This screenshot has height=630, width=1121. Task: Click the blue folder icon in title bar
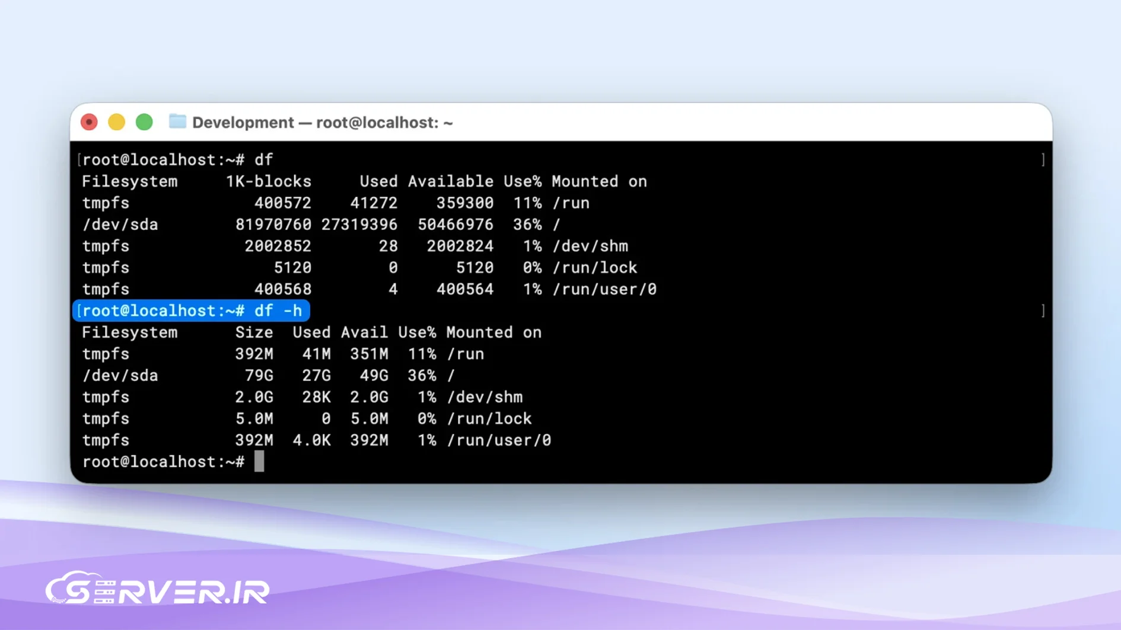tap(177, 121)
